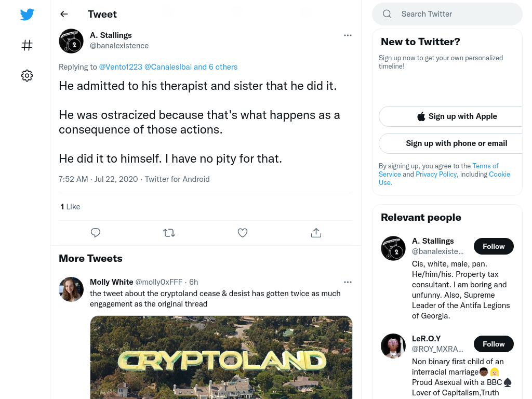Reply using the speech bubble icon
The height and width of the screenshot is (399, 532).
tap(96, 233)
